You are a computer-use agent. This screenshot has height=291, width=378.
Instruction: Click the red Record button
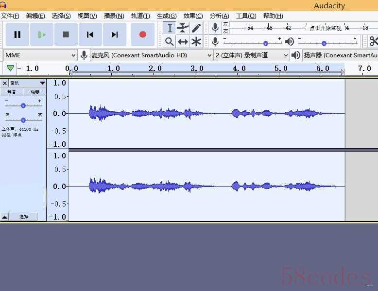pos(142,34)
